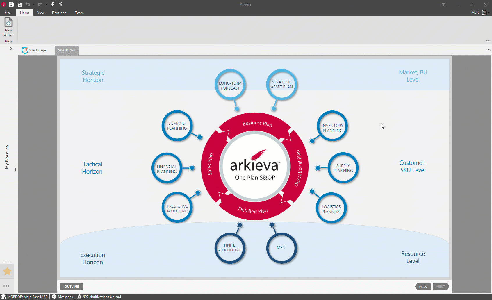Click the Operational Plan arrow segment
The image size is (492, 300).
[298, 168]
